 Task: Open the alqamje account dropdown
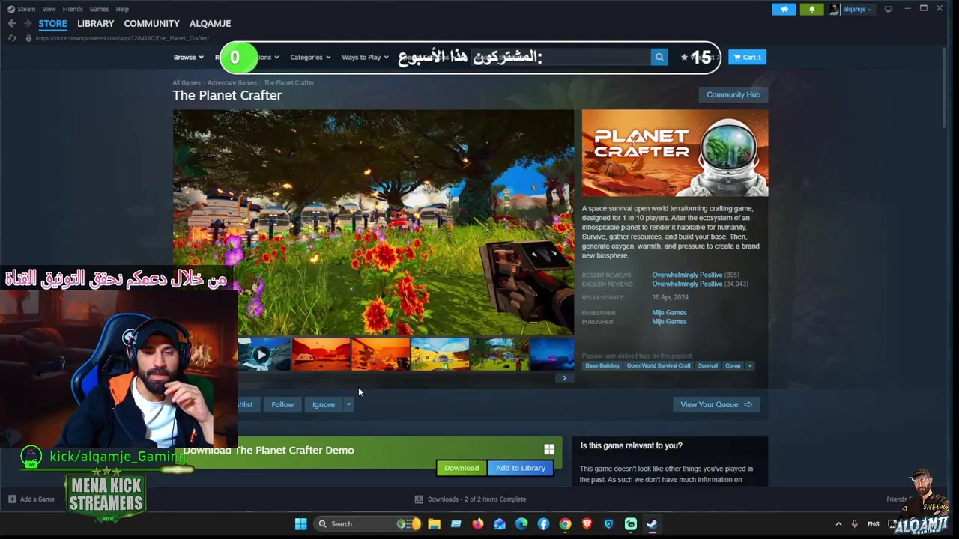point(858,9)
